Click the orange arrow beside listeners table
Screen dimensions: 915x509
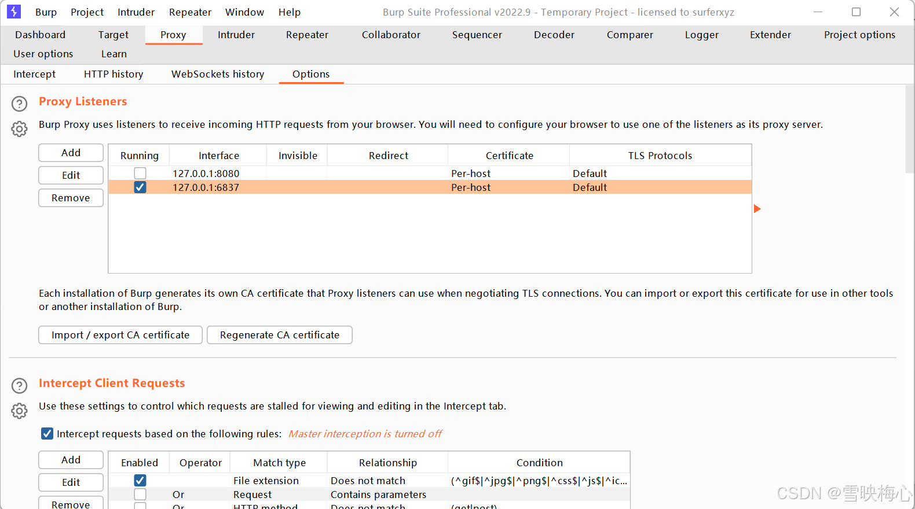point(757,209)
